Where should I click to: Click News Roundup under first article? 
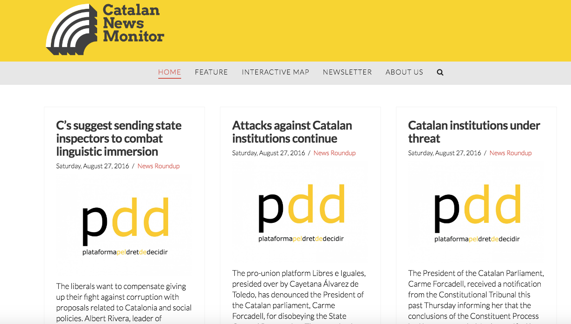tap(158, 166)
